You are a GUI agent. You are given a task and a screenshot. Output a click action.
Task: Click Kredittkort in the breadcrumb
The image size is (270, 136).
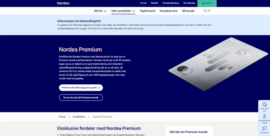79,117
